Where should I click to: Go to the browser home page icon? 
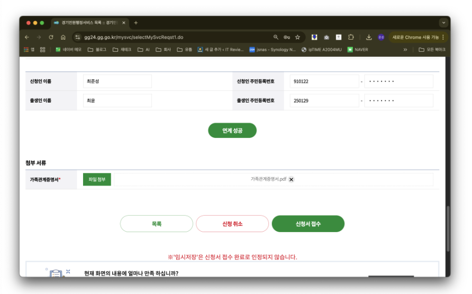coord(63,38)
